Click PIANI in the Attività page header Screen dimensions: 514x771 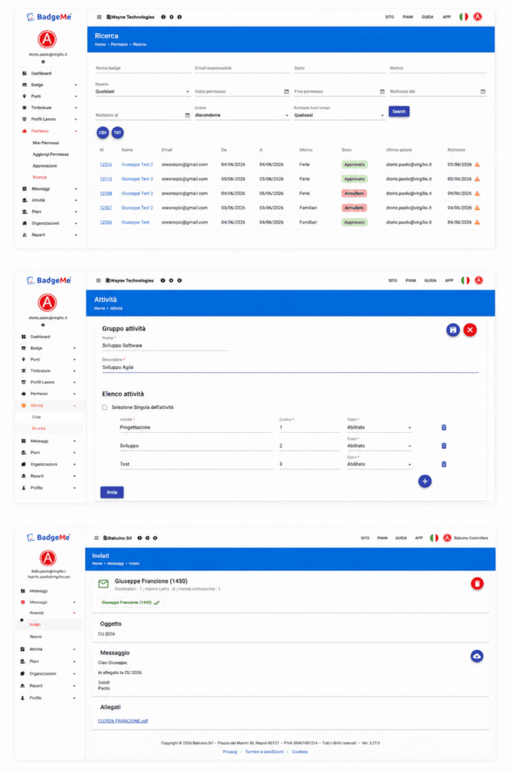tap(411, 280)
